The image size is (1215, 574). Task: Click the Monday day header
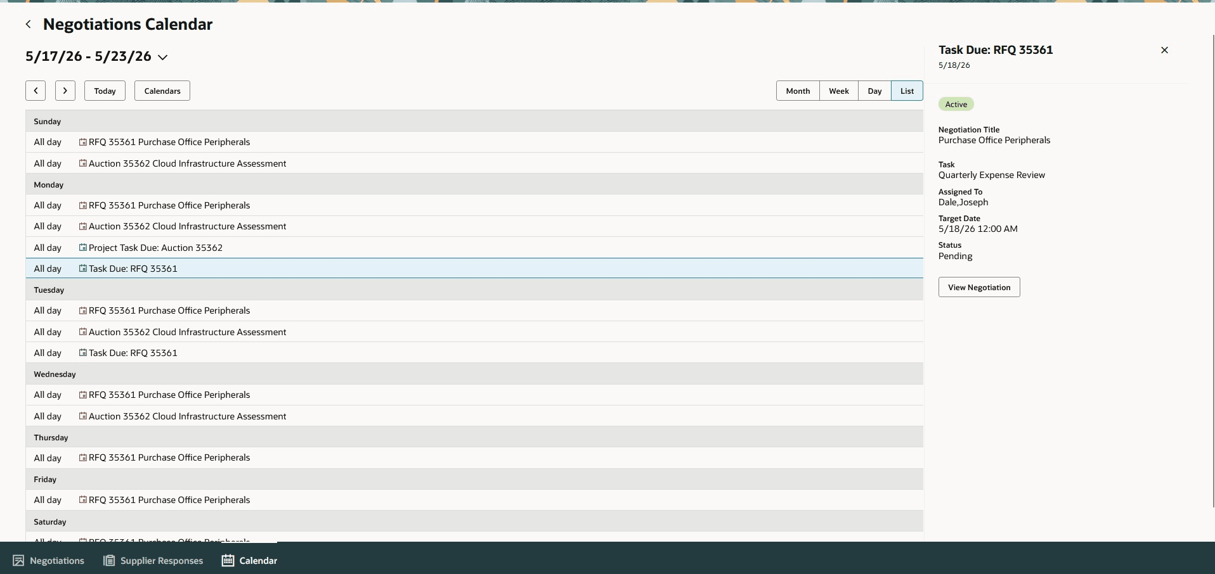474,184
